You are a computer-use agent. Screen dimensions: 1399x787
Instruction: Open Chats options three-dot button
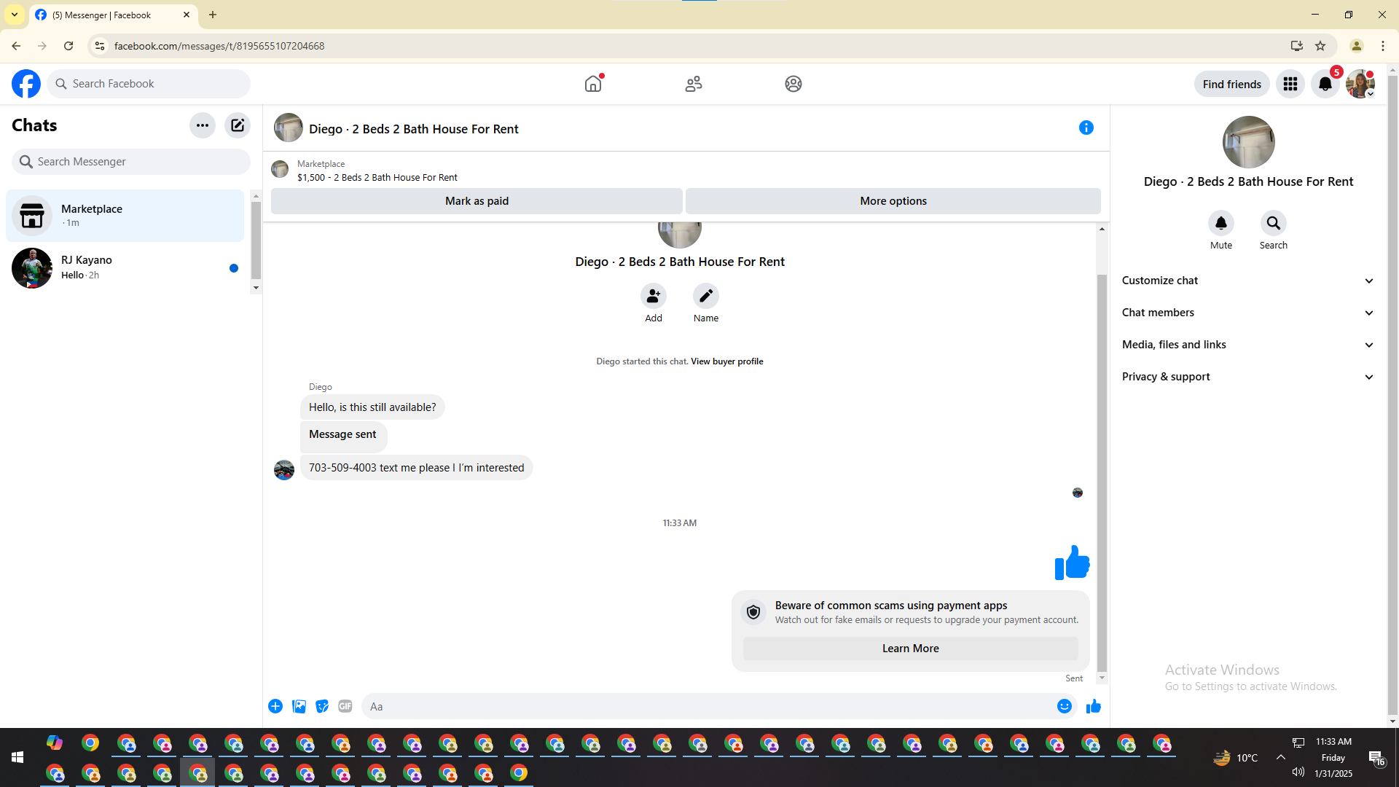tap(203, 125)
